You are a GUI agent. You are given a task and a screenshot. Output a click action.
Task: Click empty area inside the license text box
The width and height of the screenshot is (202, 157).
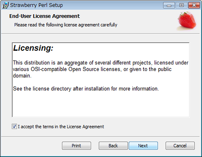pos(101,105)
